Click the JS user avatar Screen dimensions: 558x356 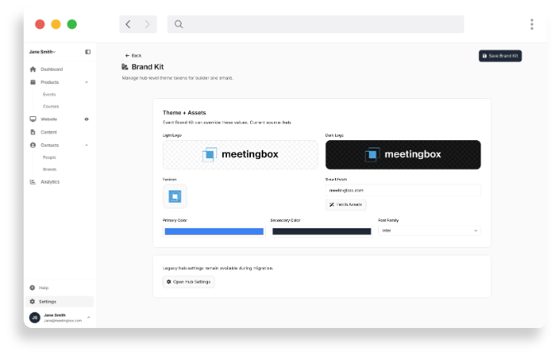pyautogui.click(x=35, y=317)
